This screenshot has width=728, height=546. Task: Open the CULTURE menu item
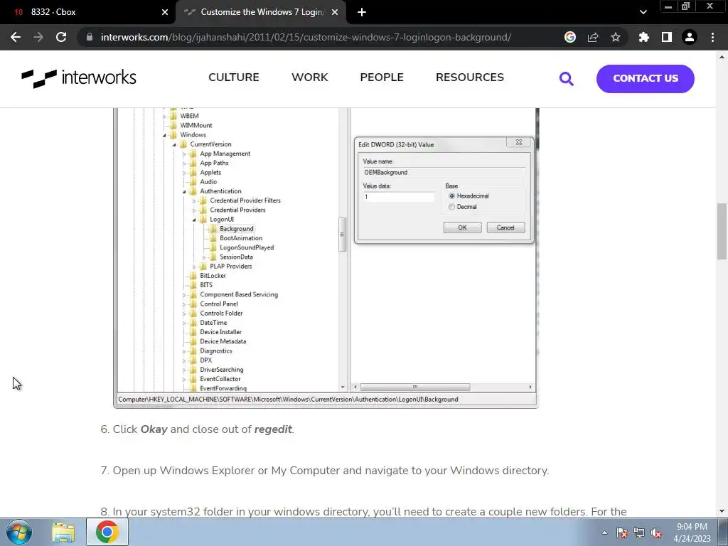(233, 77)
